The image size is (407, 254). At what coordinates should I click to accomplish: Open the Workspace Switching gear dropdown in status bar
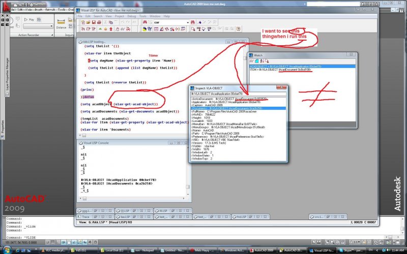[377, 242]
